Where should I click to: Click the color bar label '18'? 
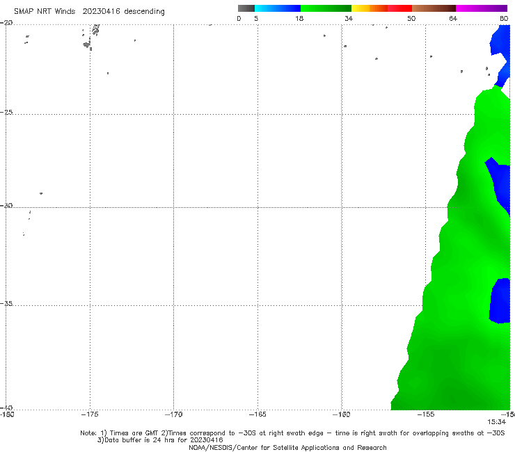[299, 18]
